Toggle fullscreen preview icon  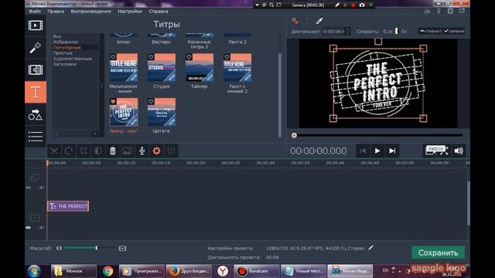click(445, 151)
